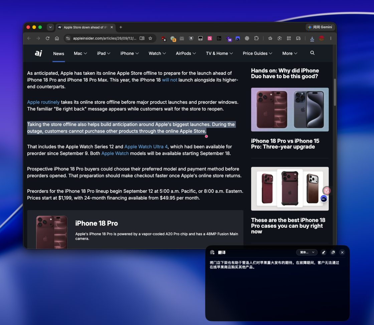The image size is (374, 325).
Task: Copy the translated text in popup
Action: coord(333,252)
